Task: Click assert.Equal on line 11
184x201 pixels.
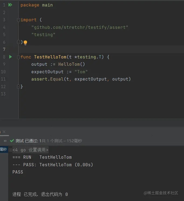Action: coord(47,79)
